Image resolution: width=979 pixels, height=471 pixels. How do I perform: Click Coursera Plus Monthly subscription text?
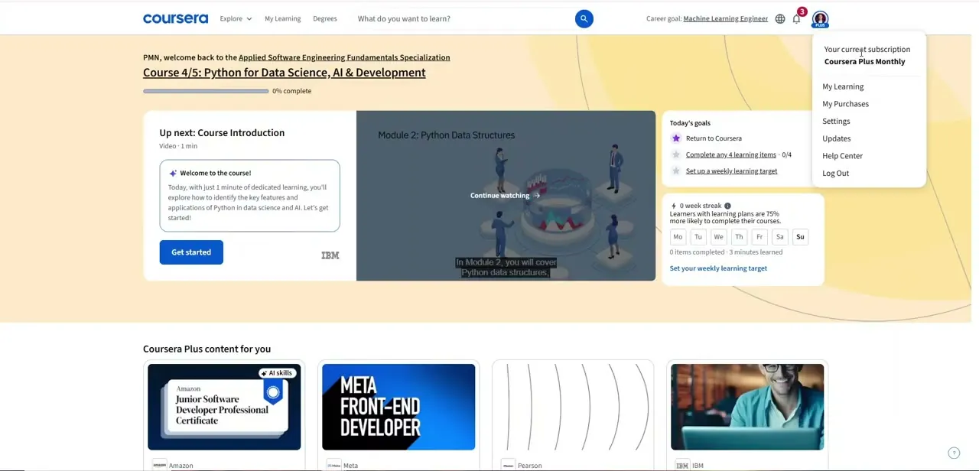pyautogui.click(x=864, y=62)
